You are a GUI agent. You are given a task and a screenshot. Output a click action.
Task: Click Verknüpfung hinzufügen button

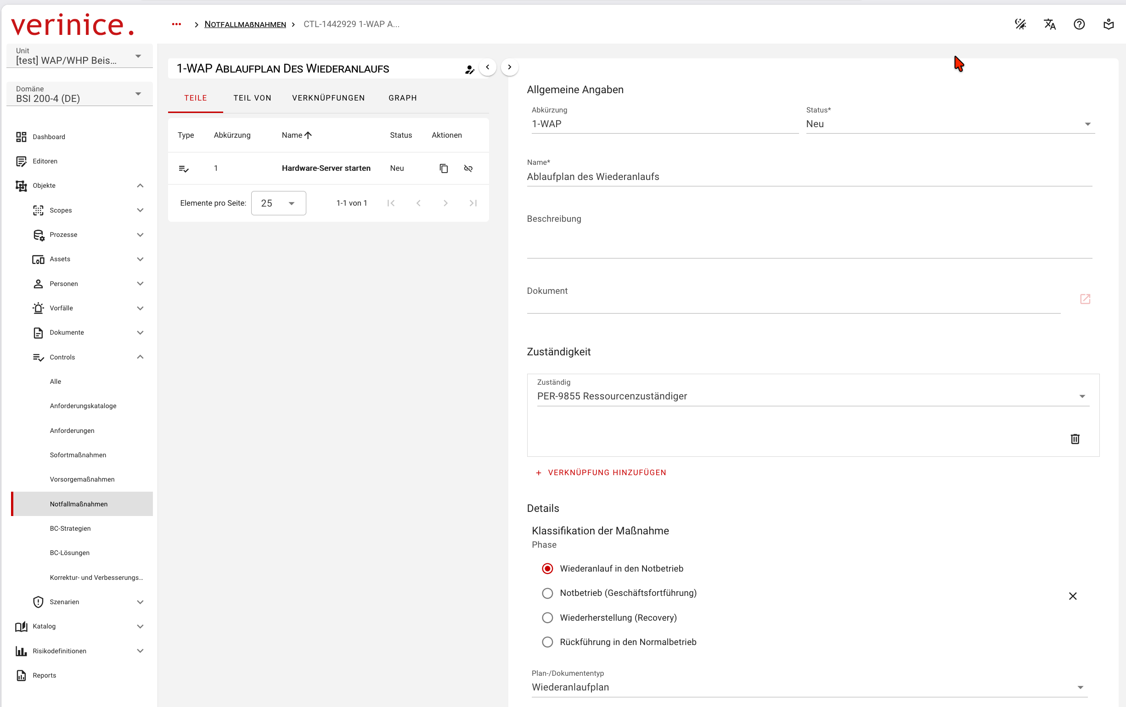coord(601,473)
